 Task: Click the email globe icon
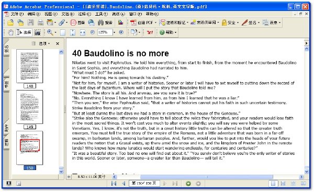tap(91, 22)
